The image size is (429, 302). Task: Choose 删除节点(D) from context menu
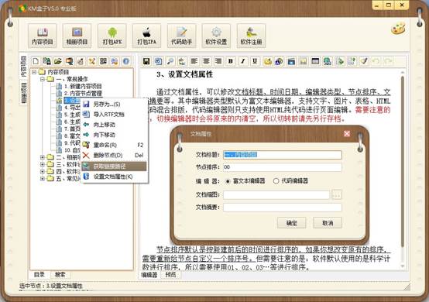click(114, 156)
